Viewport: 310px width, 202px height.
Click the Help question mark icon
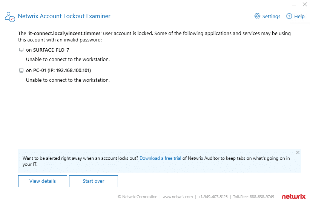pos(289,16)
